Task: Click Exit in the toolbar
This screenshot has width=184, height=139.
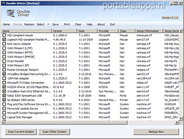Action: point(113,24)
